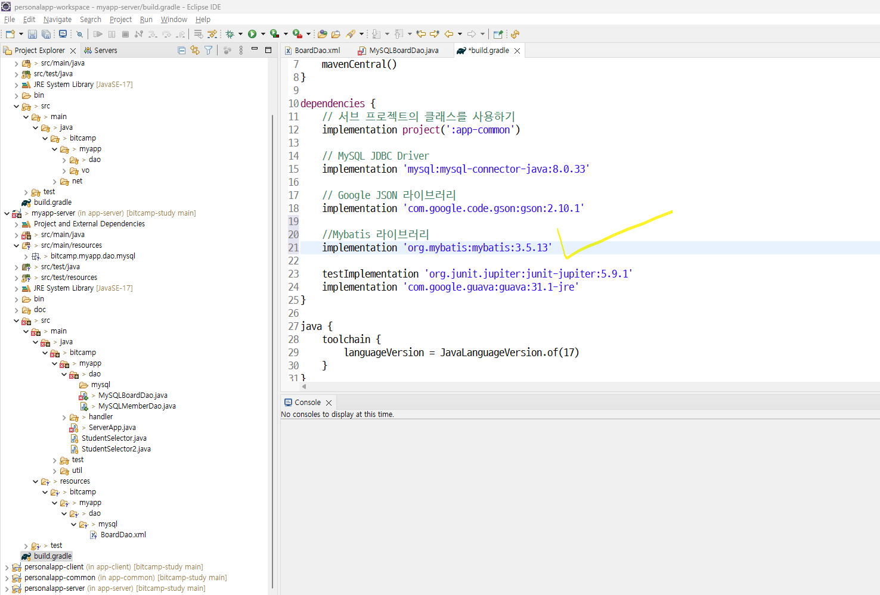The image size is (880, 595).
Task: Open the Debug configurations dropdown arrow
Action: (x=240, y=34)
